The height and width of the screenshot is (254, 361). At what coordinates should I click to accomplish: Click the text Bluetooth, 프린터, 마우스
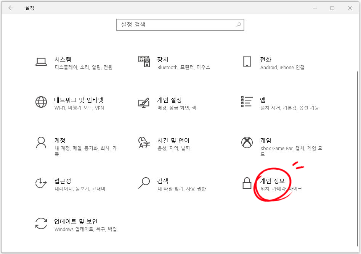184,67
